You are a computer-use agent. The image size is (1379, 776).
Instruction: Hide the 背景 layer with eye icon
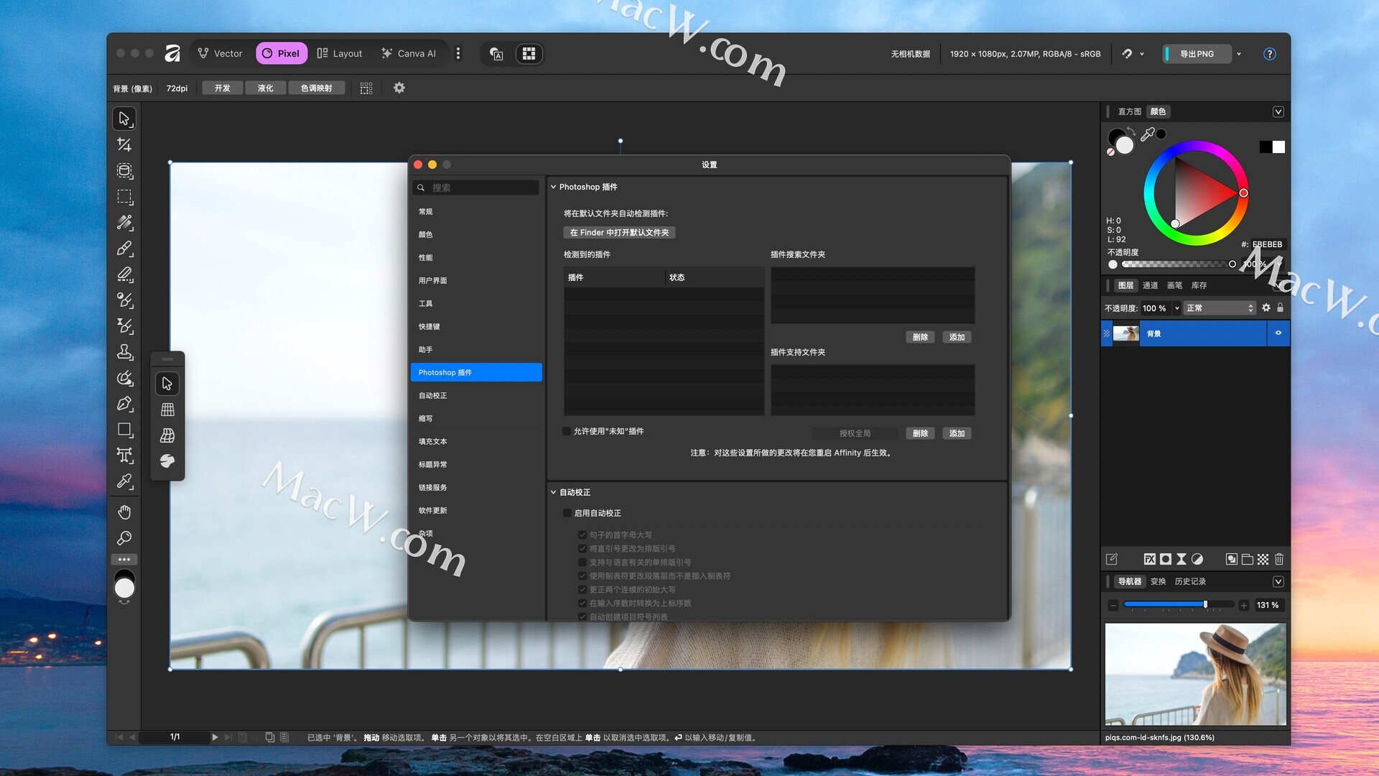tap(1278, 333)
